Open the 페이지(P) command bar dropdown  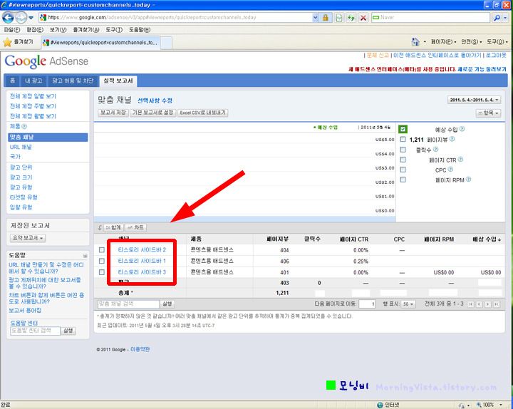click(x=443, y=42)
